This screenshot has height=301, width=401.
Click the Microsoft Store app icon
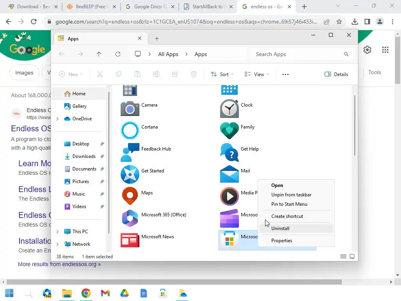tap(229, 239)
